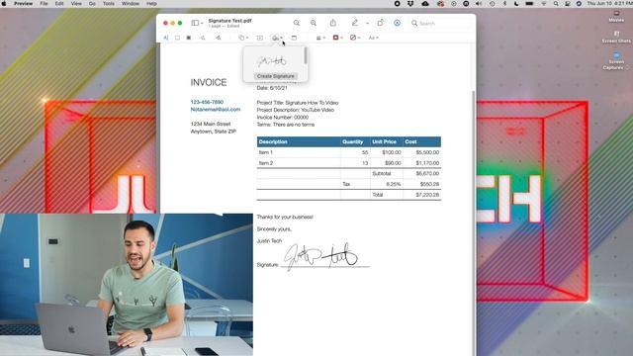Screen dimensions: 633x356
Task: Open the Sign signature dropdown
Action: pos(277,38)
